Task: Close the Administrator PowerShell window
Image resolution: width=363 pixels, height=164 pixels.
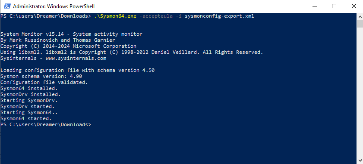Action: point(354,6)
